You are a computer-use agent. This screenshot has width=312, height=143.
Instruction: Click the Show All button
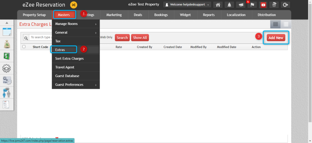tap(140, 38)
